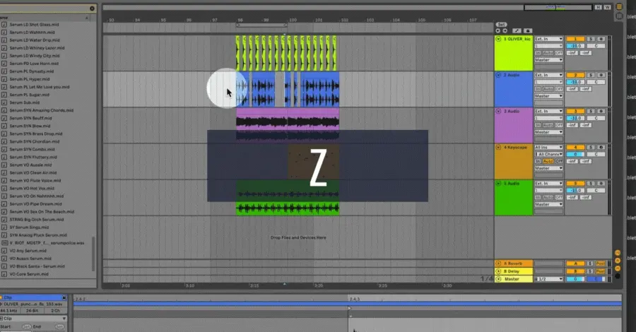Toggle Auto monitoring on 4 Keyscape track

[548, 161]
